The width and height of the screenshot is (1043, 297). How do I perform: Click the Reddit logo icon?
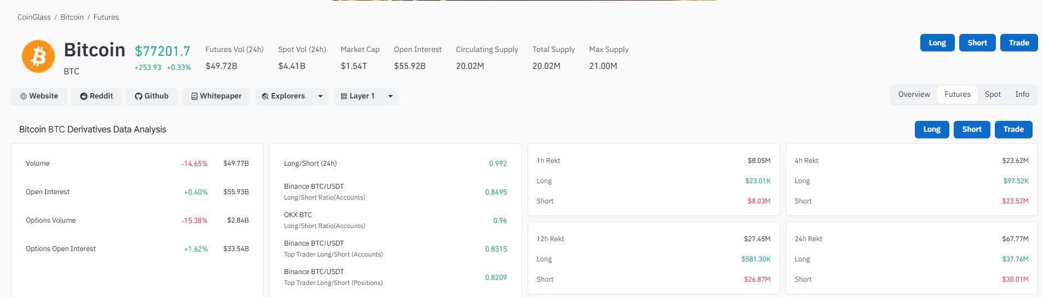[x=84, y=96]
